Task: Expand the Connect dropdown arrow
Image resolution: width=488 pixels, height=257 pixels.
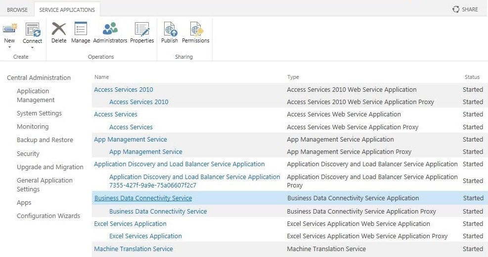Action: [x=32, y=47]
